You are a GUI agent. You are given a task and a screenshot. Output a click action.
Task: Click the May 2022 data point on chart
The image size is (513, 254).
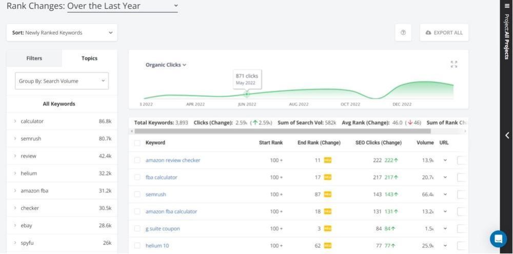click(247, 94)
